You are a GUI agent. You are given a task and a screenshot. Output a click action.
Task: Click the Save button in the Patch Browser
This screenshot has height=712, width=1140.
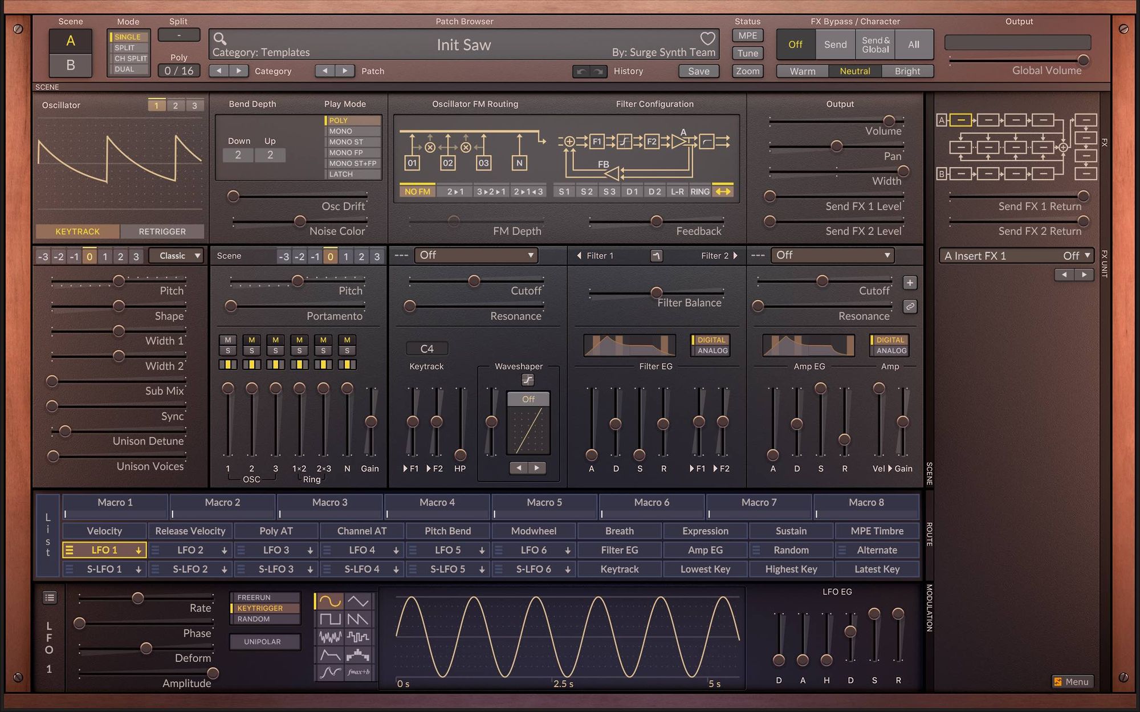point(698,71)
